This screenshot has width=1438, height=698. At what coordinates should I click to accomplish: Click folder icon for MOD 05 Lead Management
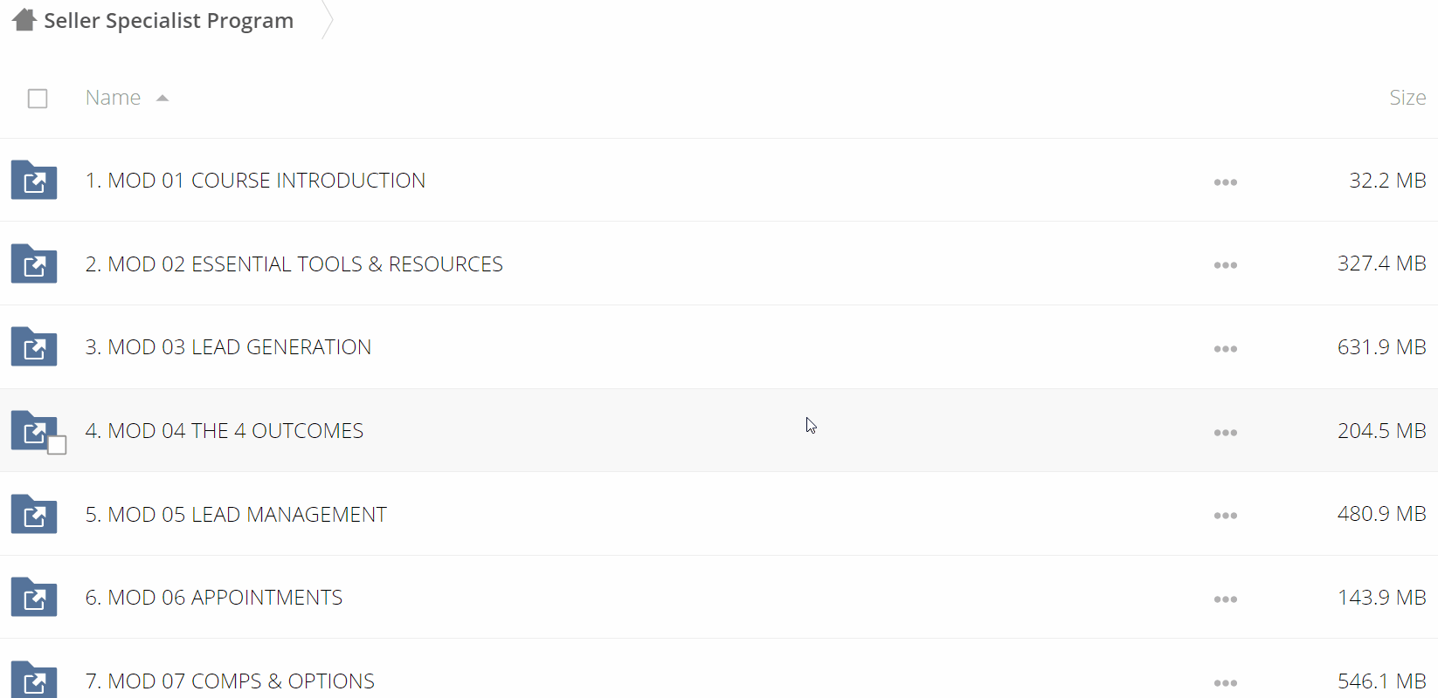pos(34,514)
